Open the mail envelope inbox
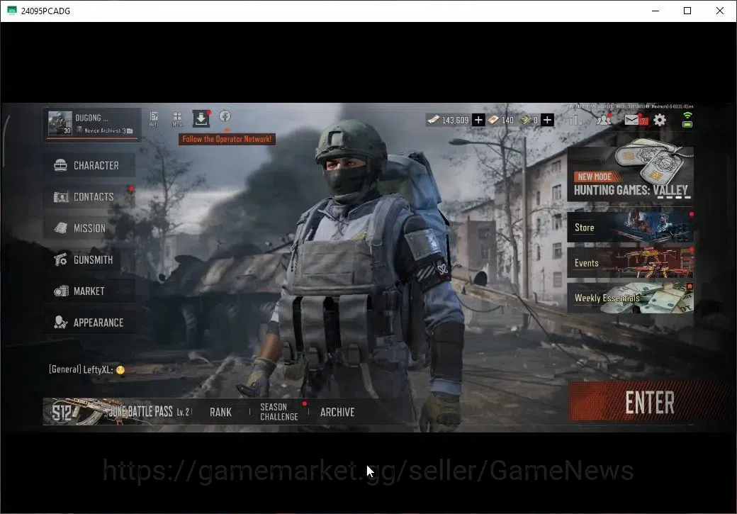Viewport: 737px width, 514px height. [x=631, y=120]
